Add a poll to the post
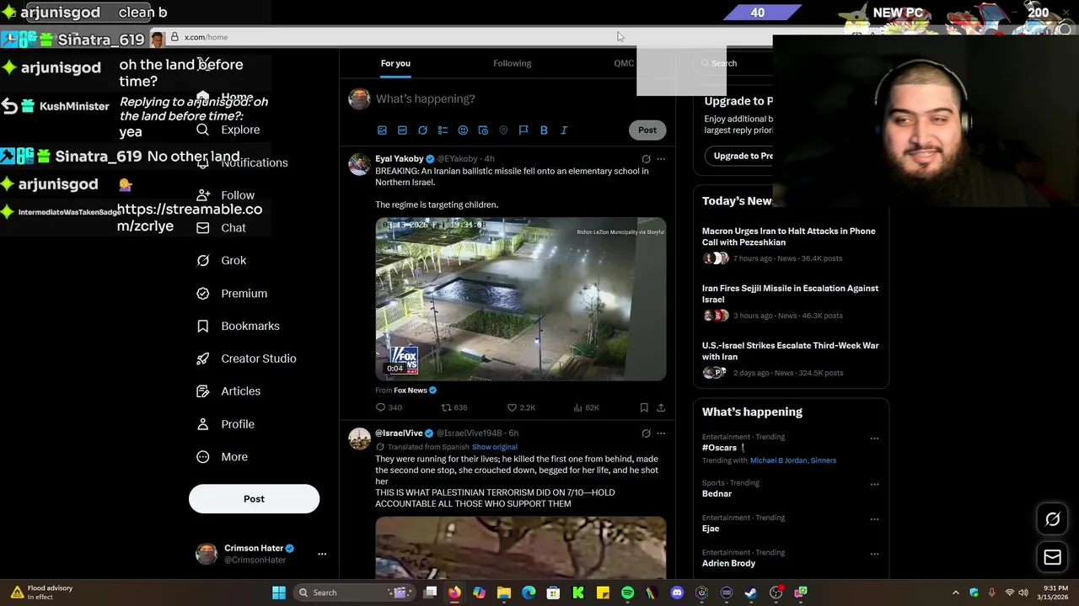 (443, 130)
